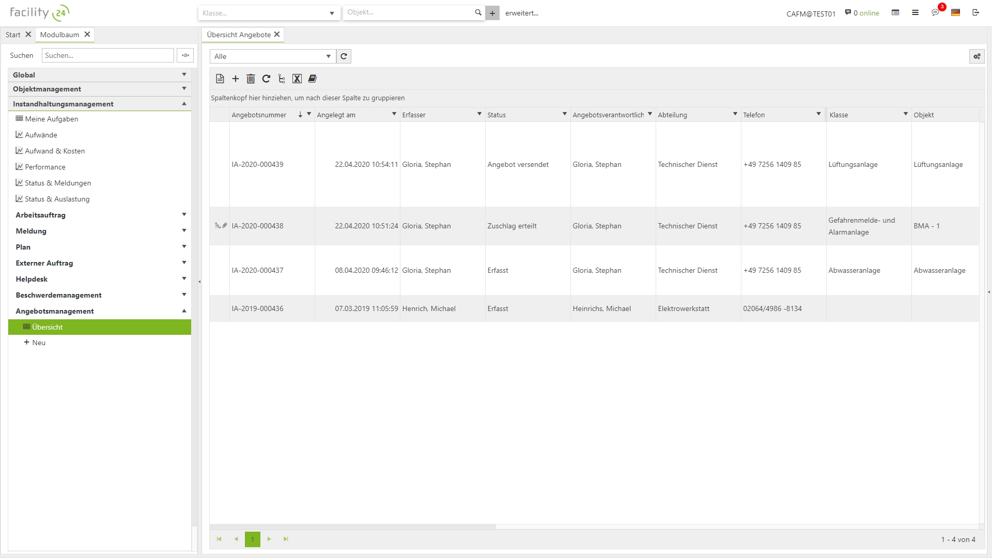Image resolution: width=992 pixels, height=558 pixels.
Task: Open the Klasse combo box dropdown
Action: click(x=332, y=13)
